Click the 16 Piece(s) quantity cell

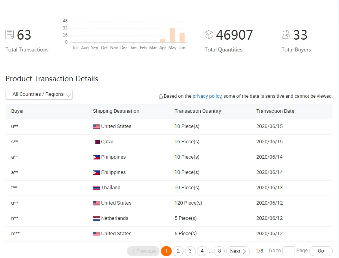pyautogui.click(x=187, y=142)
